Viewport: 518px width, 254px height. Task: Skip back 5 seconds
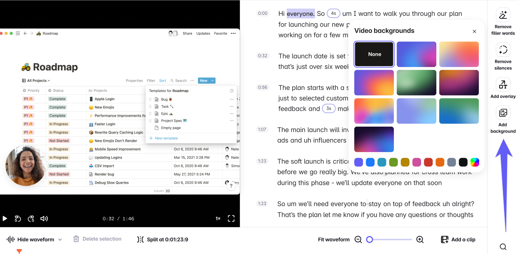tap(18, 219)
